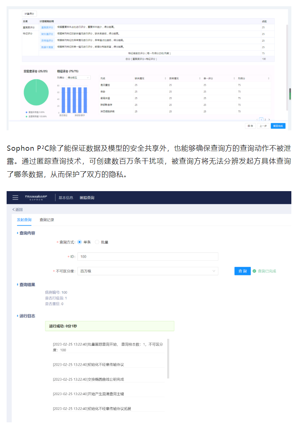Click the 配置完成 button

278,126
